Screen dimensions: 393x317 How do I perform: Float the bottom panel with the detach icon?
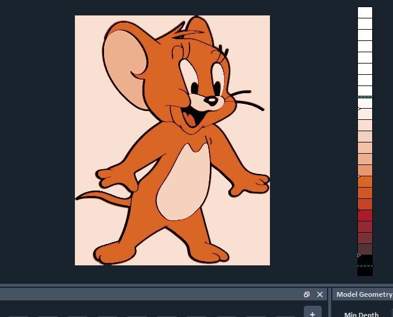click(307, 294)
